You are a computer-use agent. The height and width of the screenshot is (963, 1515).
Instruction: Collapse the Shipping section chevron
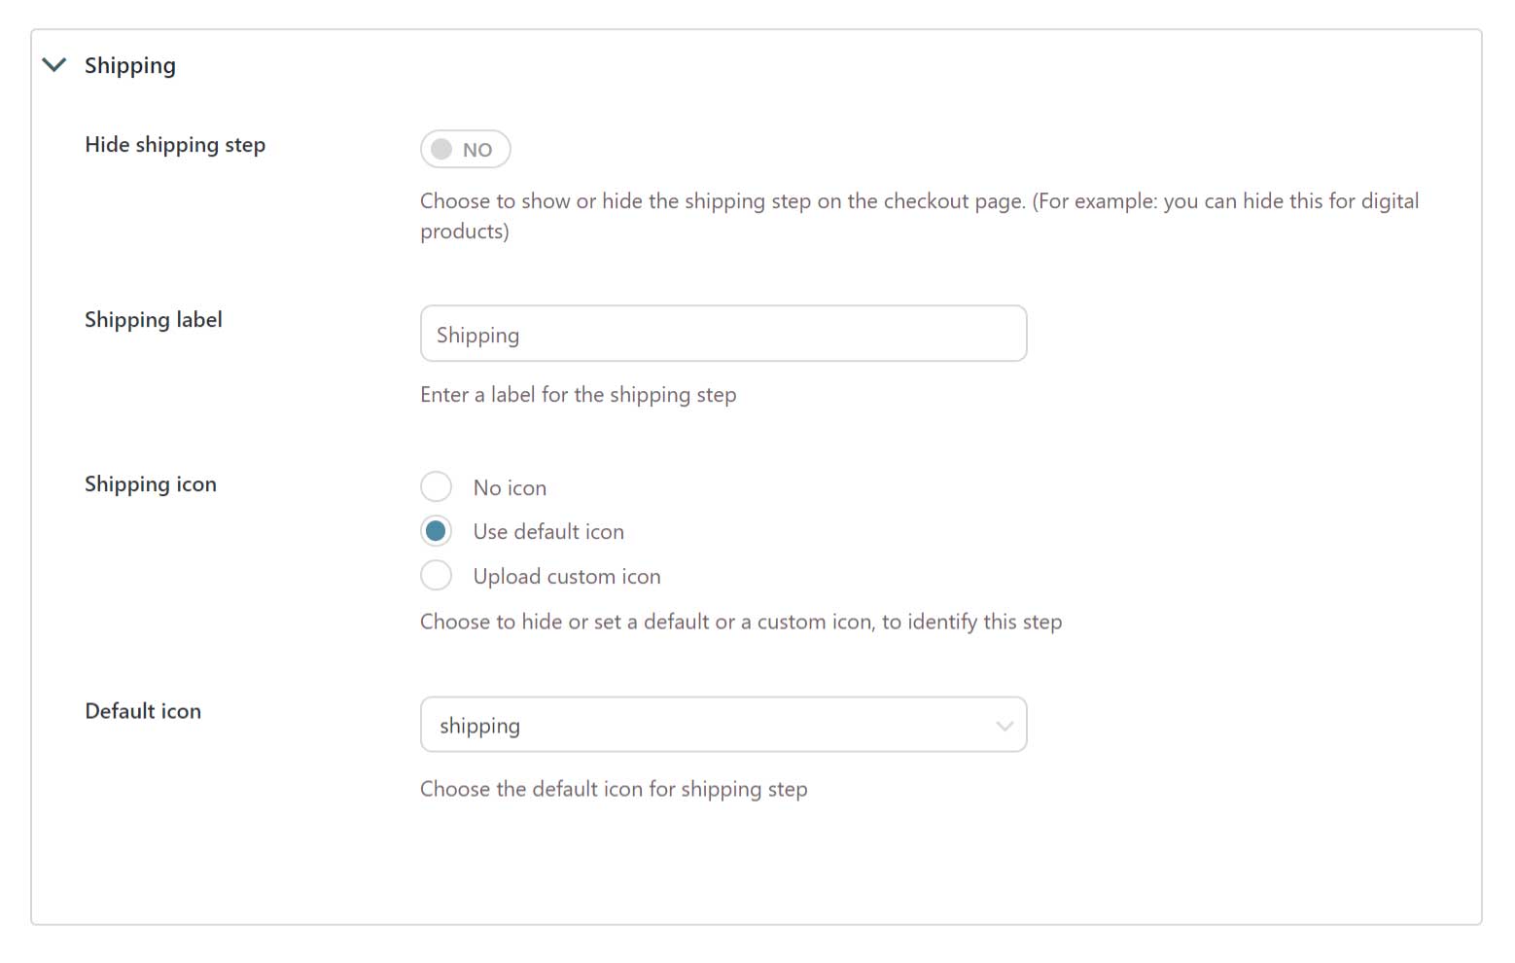[54, 65]
